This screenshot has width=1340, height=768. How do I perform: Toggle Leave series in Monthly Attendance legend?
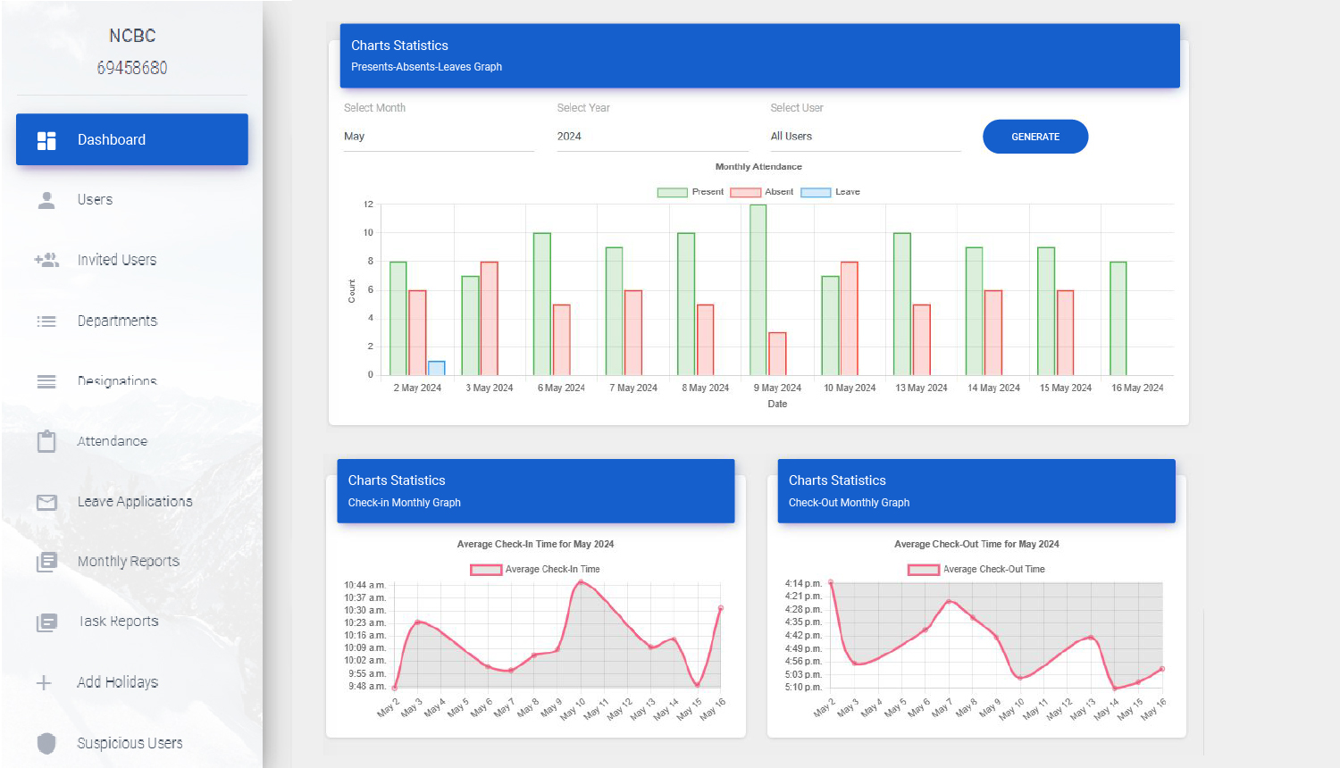[816, 192]
